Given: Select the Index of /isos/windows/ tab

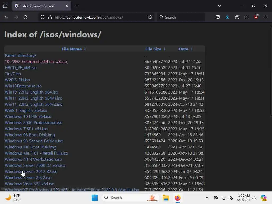Looking at the screenshot, I should pyautogui.click(x=42, y=6).
